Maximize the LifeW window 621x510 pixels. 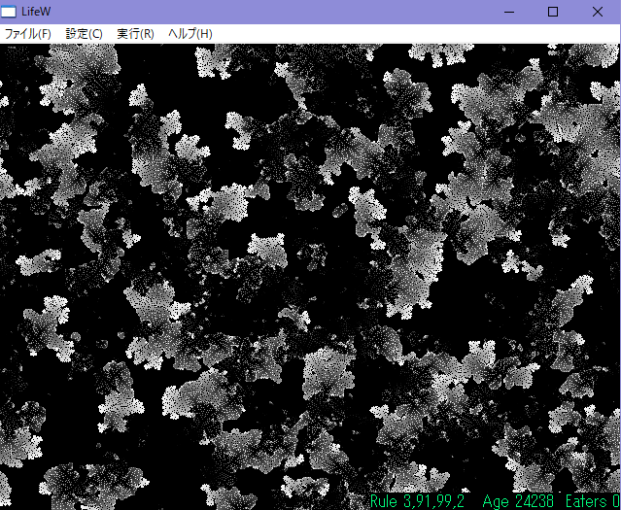tap(553, 12)
